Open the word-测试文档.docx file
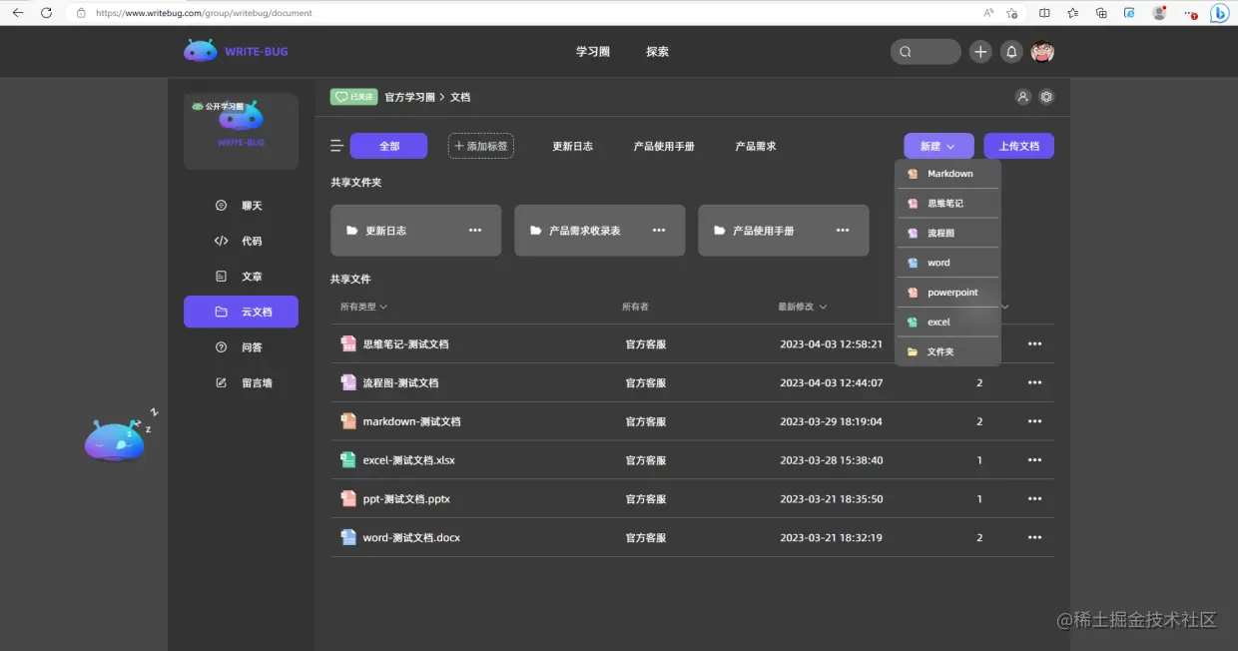Viewport: 1238px width, 651px height. coord(409,537)
